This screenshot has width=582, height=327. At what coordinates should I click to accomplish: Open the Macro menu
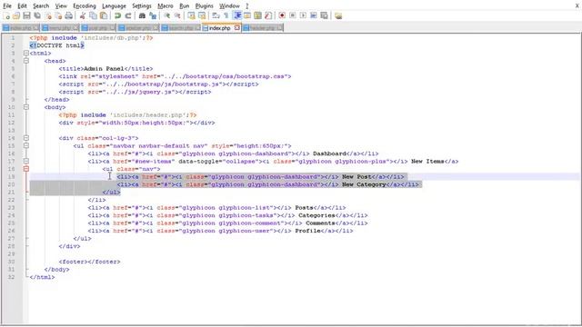click(x=166, y=6)
